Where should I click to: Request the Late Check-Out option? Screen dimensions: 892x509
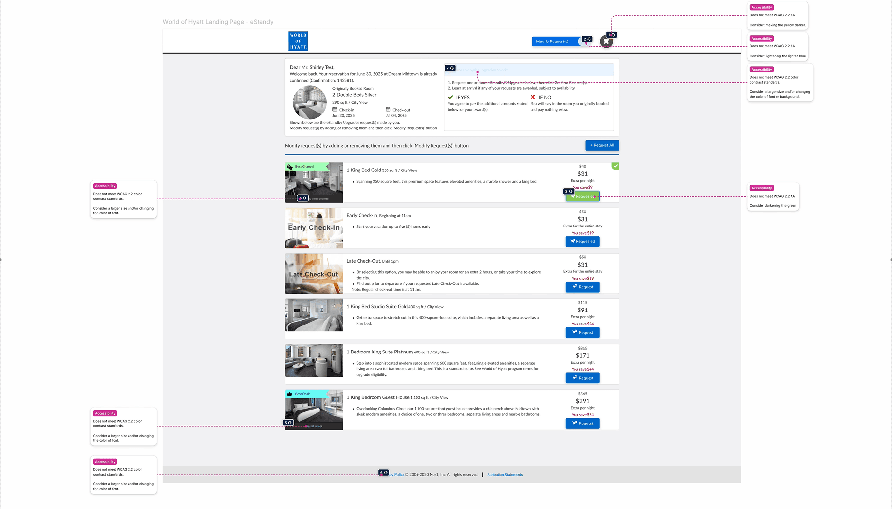tap(583, 287)
